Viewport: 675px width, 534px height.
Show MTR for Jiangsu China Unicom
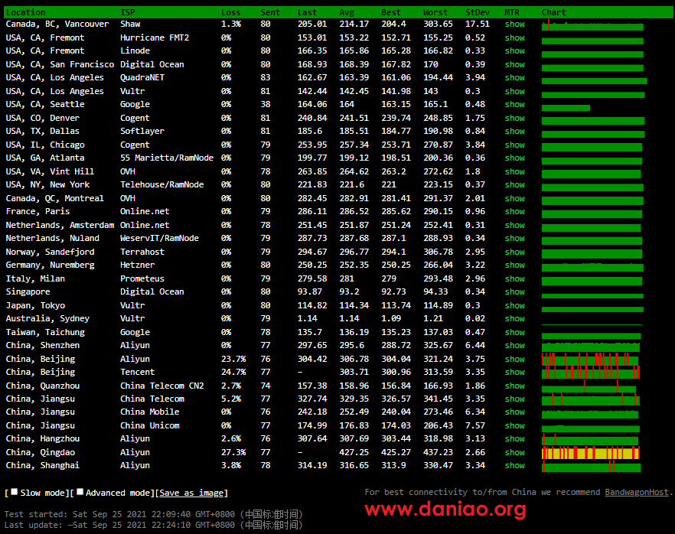click(515, 425)
